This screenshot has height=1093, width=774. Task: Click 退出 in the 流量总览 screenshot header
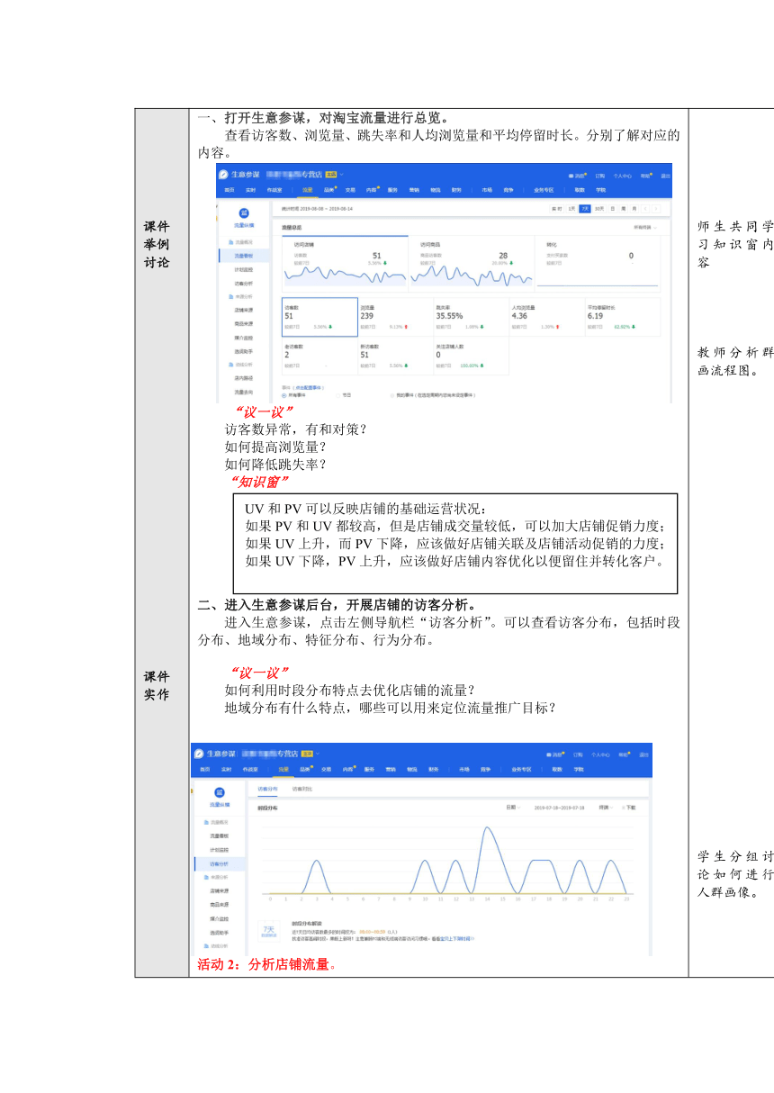[665, 176]
